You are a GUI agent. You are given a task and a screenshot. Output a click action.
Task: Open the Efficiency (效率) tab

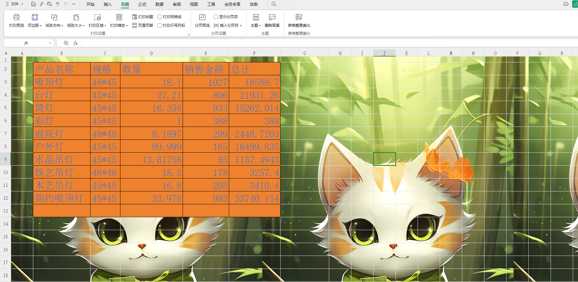[x=253, y=4]
